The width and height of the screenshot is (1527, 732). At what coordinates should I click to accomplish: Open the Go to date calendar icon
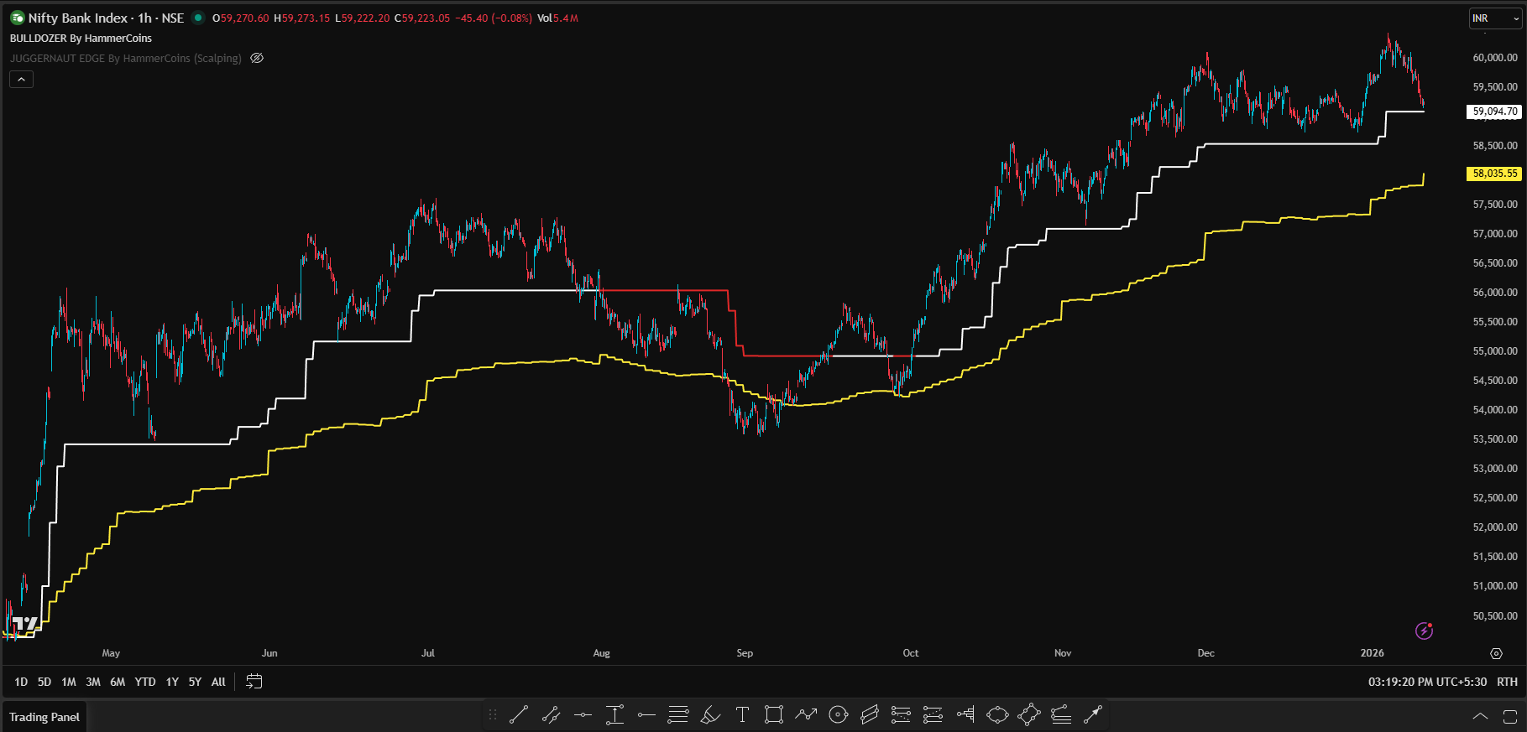click(254, 682)
